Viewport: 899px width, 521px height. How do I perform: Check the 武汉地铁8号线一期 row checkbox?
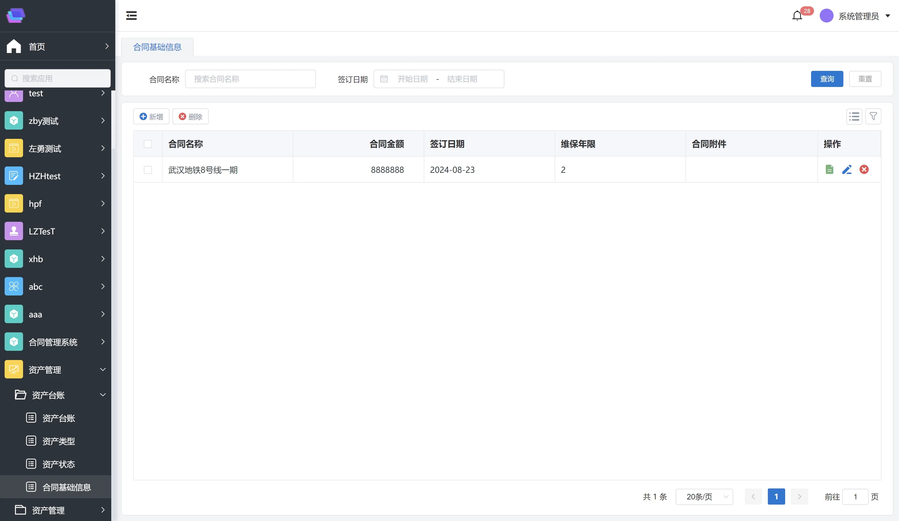coord(148,170)
